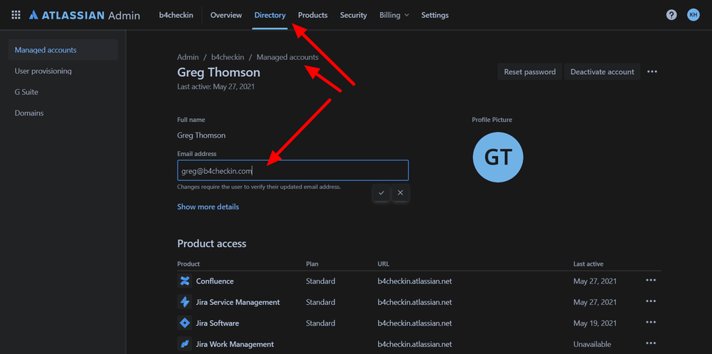The width and height of the screenshot is (712, 354).
Task: Click the Greg Thomson full name value
Action: click(x=201, y=135)
